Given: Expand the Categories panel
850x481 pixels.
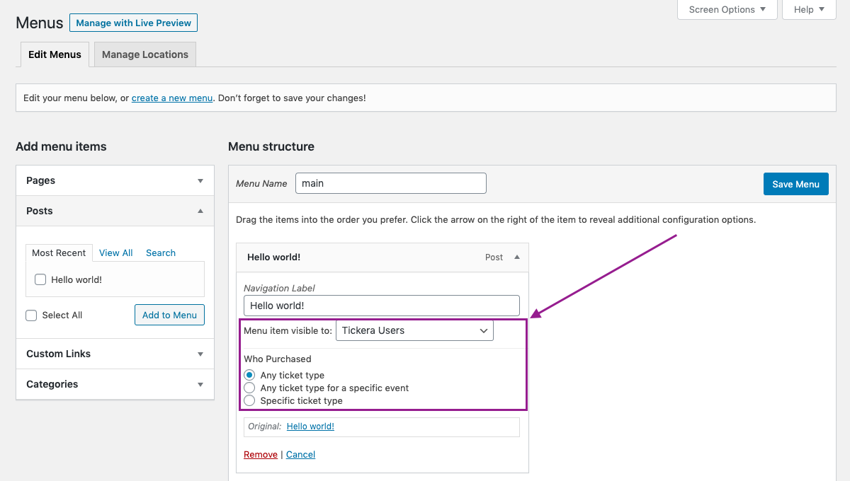Looking at the screenshot, I should pos(200,385).
